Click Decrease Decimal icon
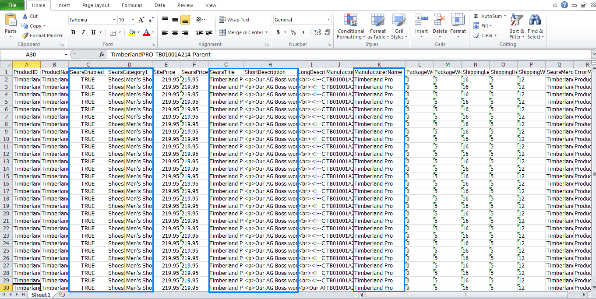The width and height of the screenshot is (596, 299). click(x=328, y=32)
